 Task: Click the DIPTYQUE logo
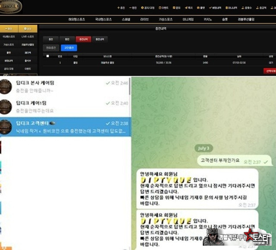10,6
